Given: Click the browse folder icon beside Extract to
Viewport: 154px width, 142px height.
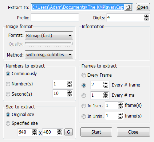Looking at the screenshot, I should tap(128, 7).
